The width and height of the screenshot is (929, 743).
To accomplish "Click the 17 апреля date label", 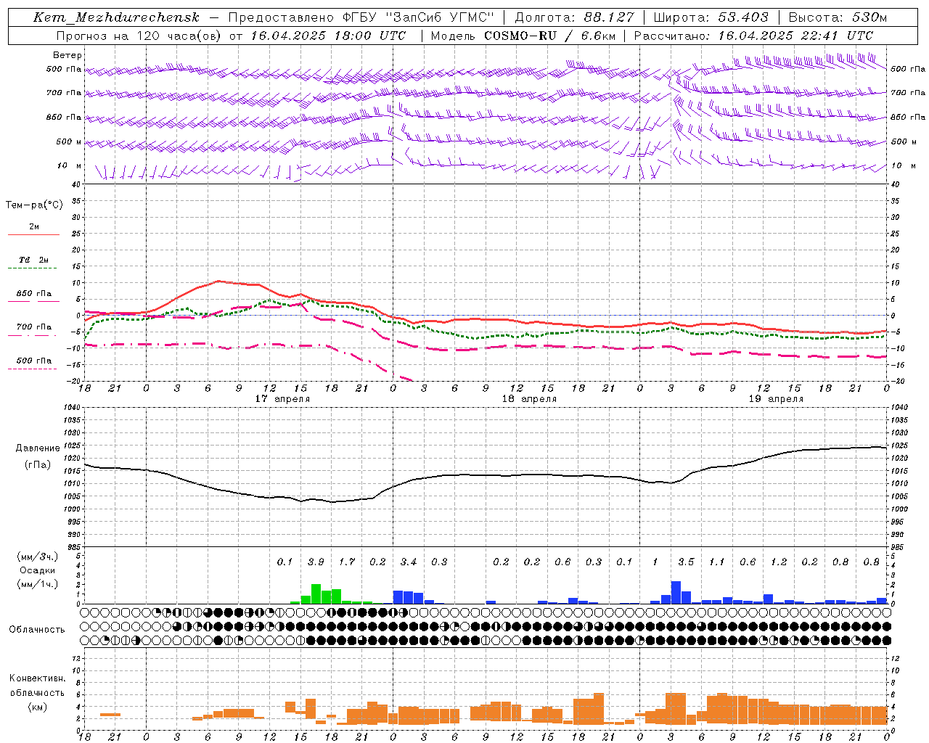I will coord(282,398).
